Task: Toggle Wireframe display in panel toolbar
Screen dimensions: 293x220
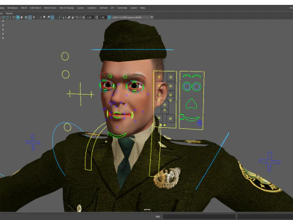Action: (x=13, y=17)
